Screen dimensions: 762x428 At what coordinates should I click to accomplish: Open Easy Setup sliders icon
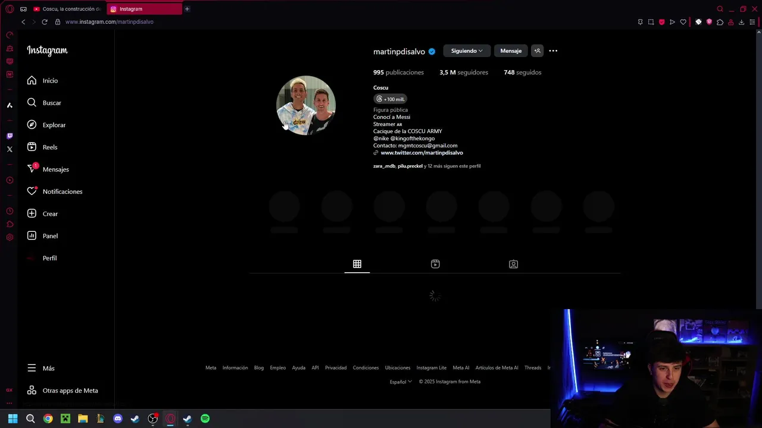pos(752,22)
